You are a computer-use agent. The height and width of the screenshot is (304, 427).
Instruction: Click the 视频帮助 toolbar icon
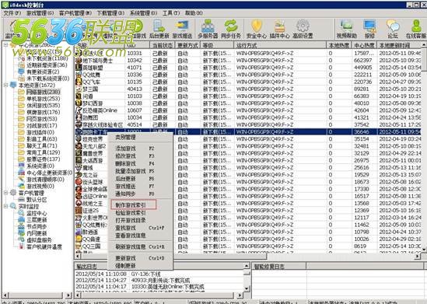[x=346, y=29]
